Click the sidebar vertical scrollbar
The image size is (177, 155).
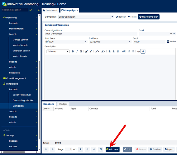[x=39, y=100]
